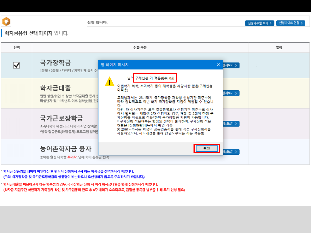Select the 국가근로장학금 product title

pyautogui.click(x=62, y=118)
